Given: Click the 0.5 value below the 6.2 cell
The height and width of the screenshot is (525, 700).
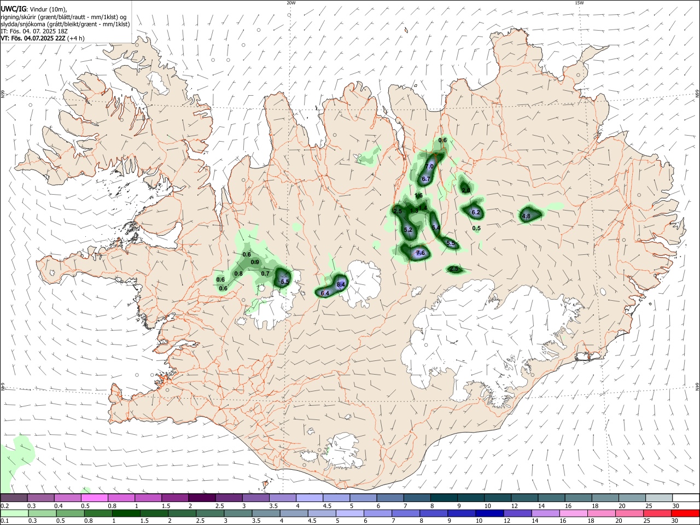Looking at the screenshot, I should click(x=476, y=228).
